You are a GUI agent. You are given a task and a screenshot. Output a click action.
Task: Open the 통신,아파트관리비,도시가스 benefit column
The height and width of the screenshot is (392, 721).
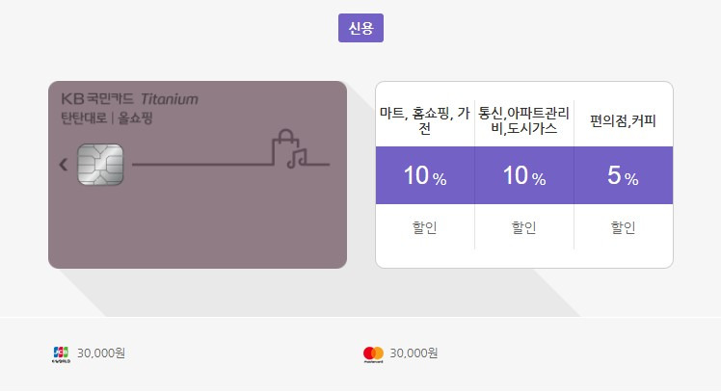click(524, 120)
